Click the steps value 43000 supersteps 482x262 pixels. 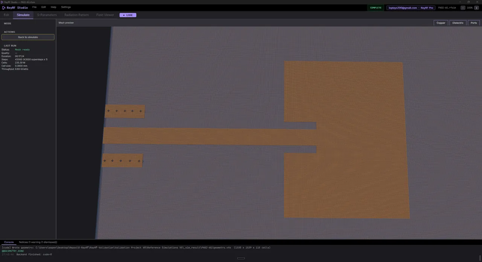pyautogui.click(x=31, y=59)
